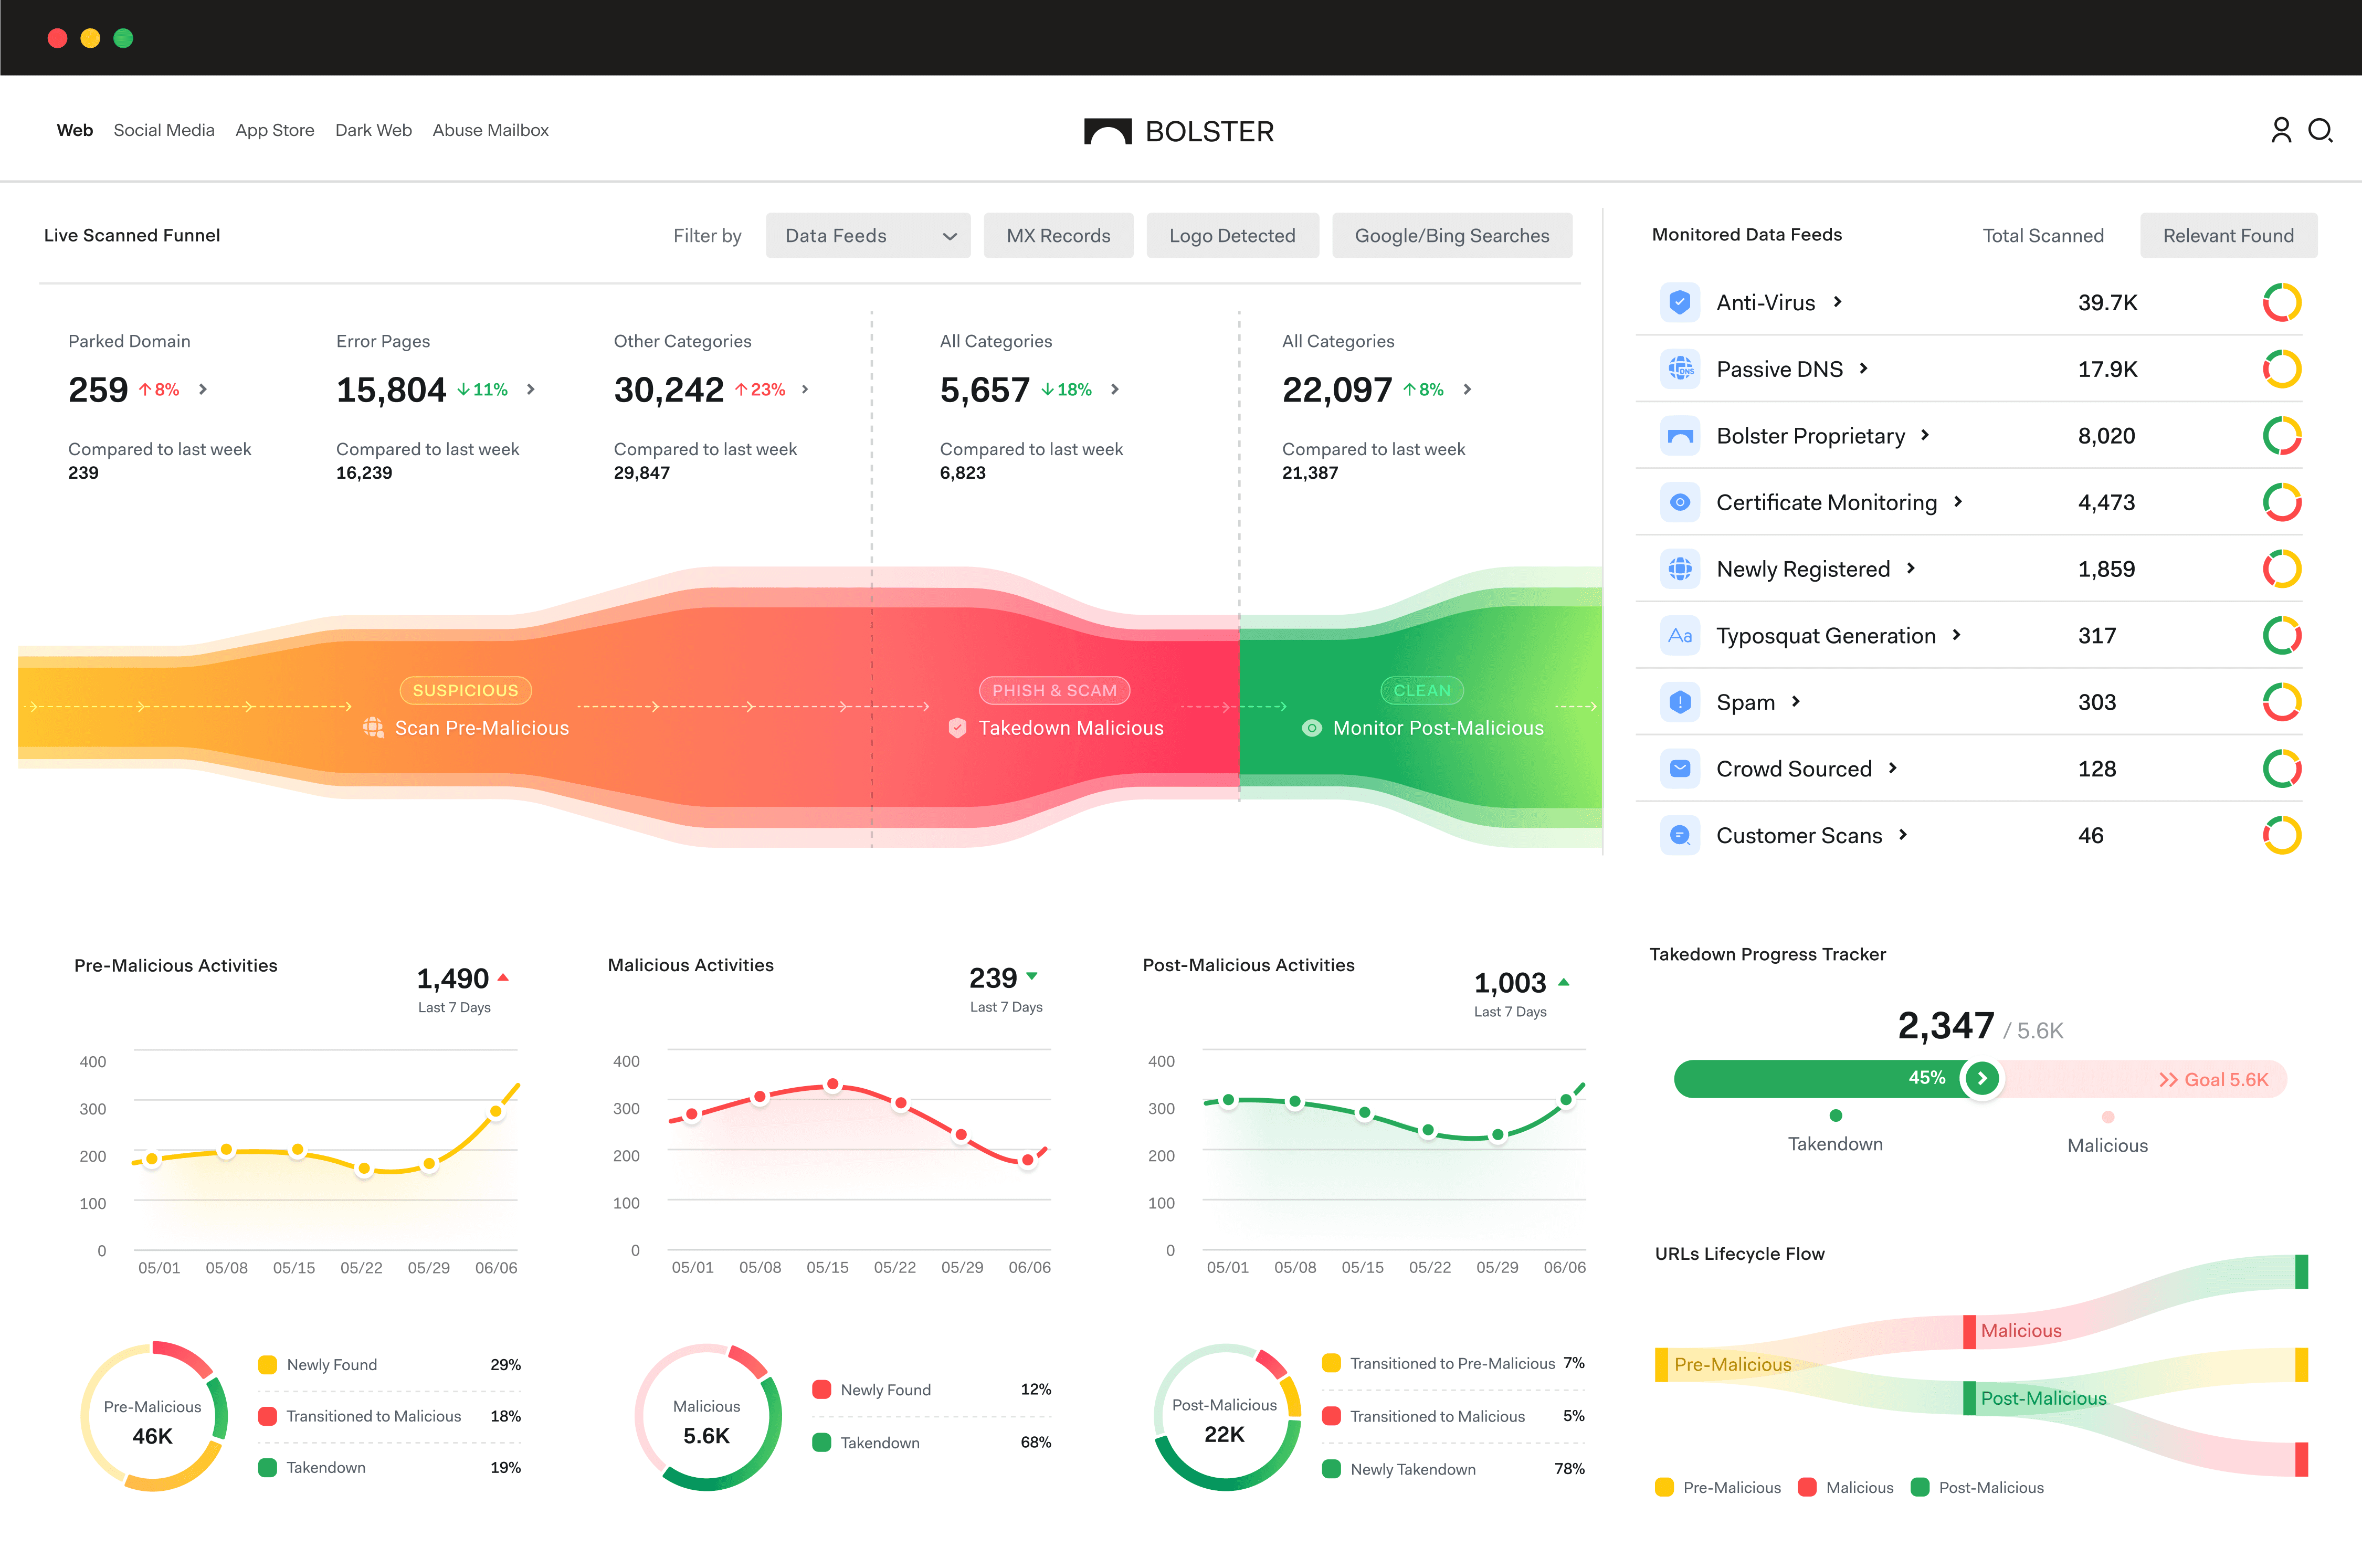Open the Dark Web tab
Screen dimensions: 2362x1568
coord(373,130)
